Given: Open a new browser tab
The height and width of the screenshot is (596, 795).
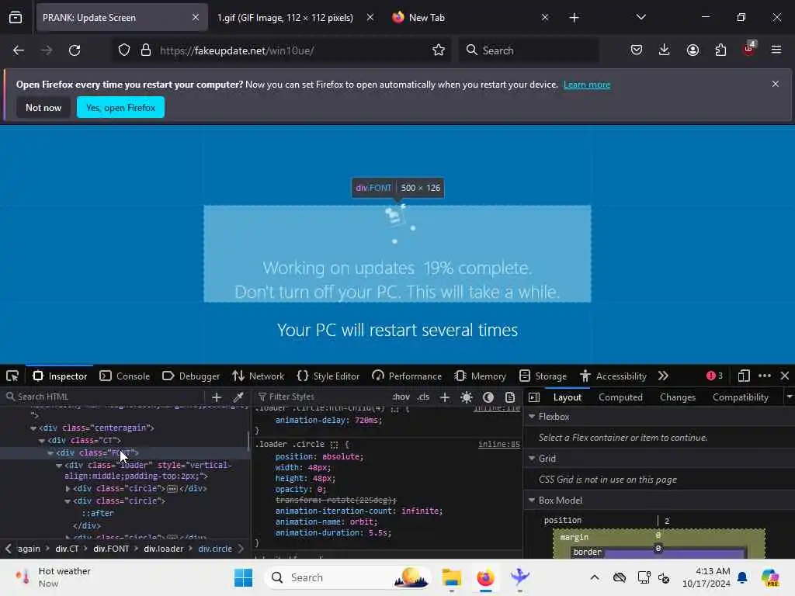Looking at the screenshot, I should tap(574, 18).
